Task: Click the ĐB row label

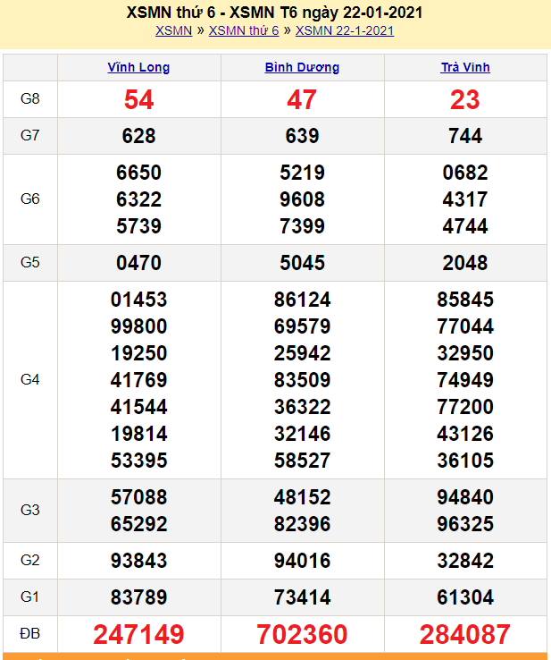Action: point(30,634)
